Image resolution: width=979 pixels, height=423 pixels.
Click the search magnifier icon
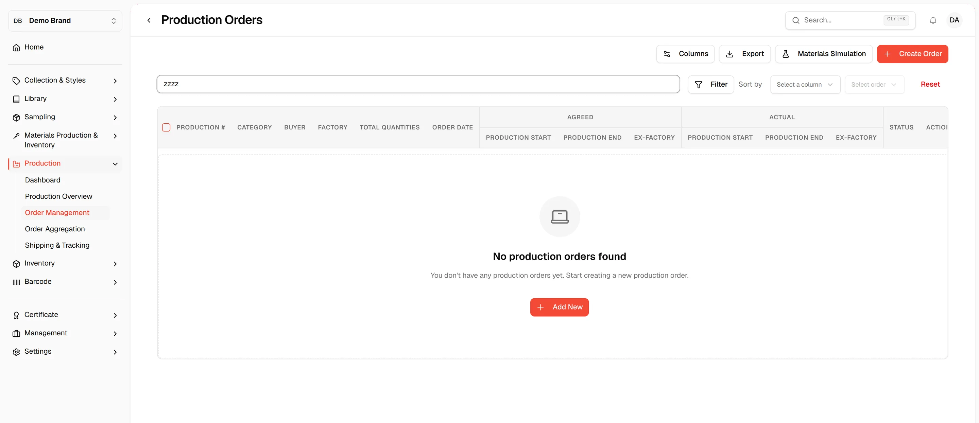pyautogui.click(x=795, y=20)
